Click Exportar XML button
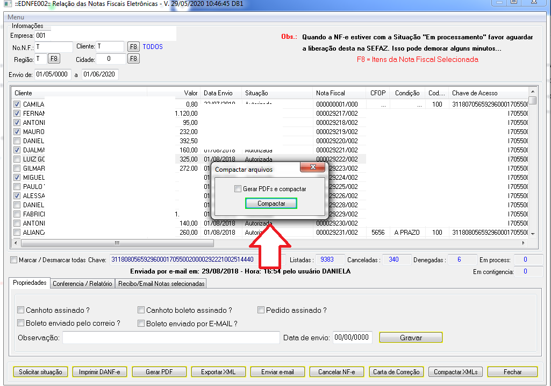 click(218, 372)
